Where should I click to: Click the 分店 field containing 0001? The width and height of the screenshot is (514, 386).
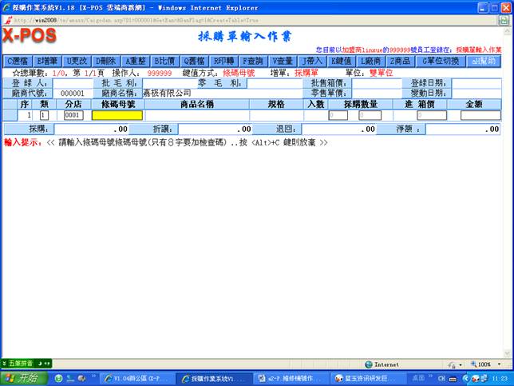coord(73,115)
